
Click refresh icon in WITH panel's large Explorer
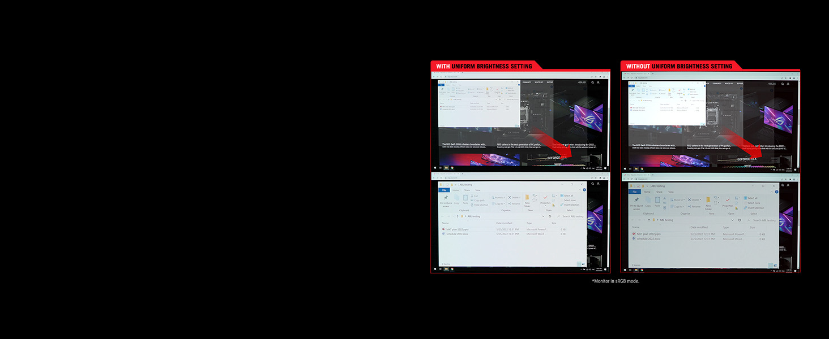click(x=550, y=216)
